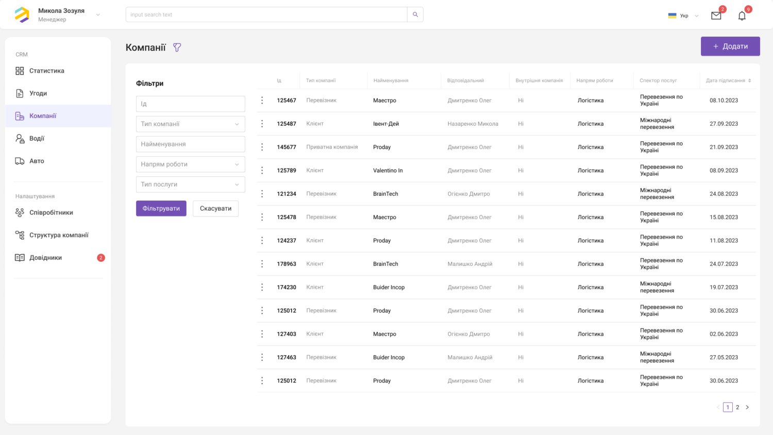Screen dimensions: 773x435
Task: Open the notifications bell
Action: tap(742, 15)
